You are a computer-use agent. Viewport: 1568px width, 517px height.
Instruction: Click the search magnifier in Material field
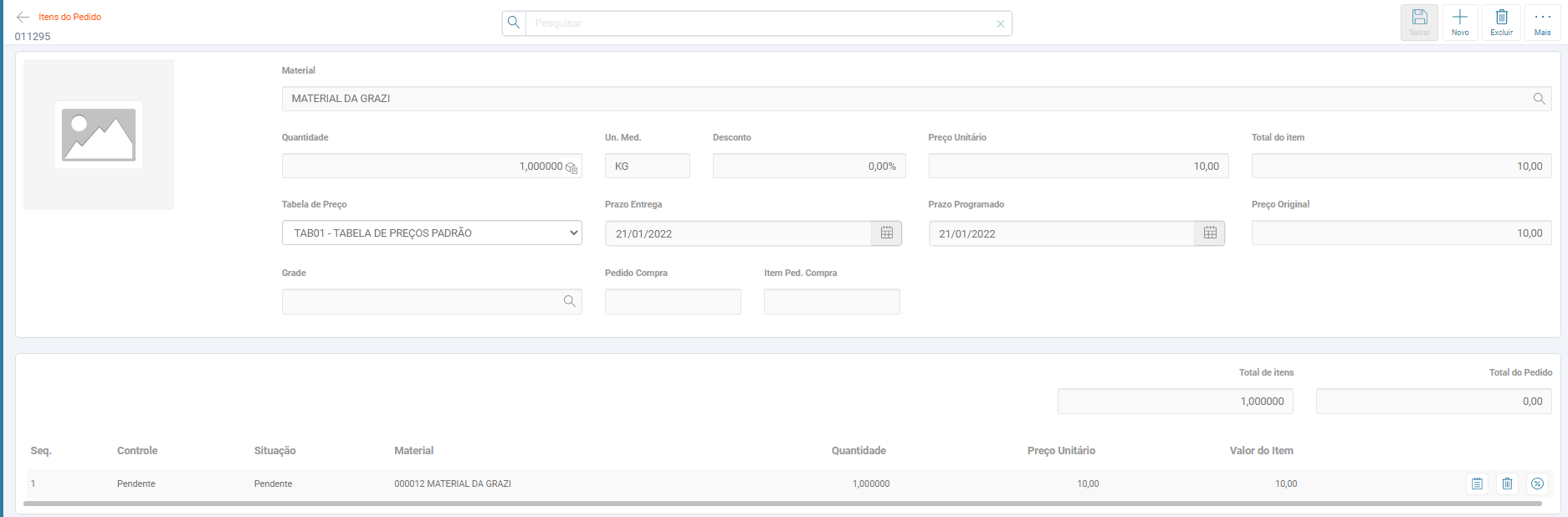[1539, 99]
